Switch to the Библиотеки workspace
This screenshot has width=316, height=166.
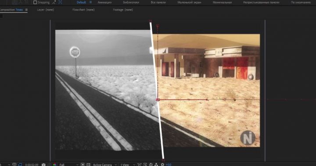point(131,3)
